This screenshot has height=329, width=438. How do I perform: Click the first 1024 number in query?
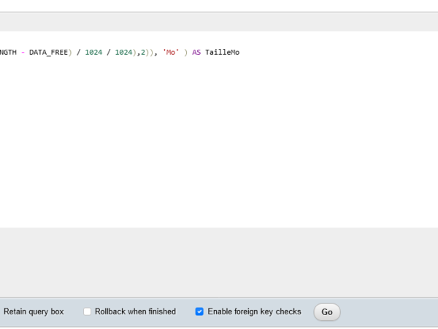93,53
